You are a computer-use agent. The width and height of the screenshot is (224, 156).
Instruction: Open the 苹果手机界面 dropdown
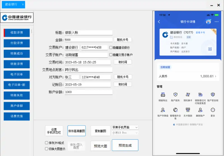(125, 127)
